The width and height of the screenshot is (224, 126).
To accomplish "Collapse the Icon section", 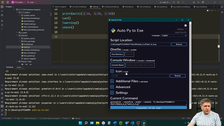I will point(112,71).
